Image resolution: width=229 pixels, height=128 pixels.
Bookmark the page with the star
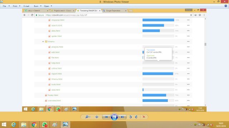pyautogui.click(x=191, y=15)
